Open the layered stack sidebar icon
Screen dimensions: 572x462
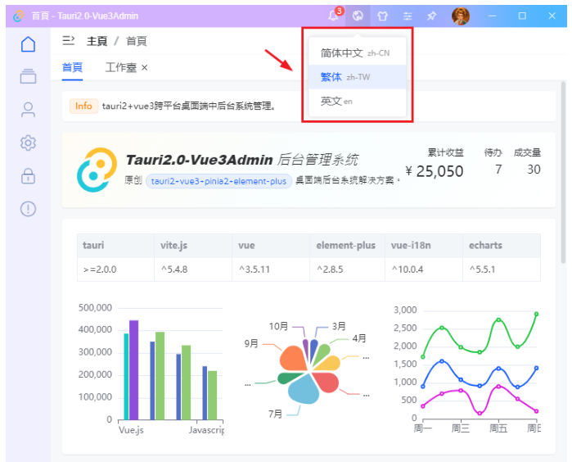[28, 76]
